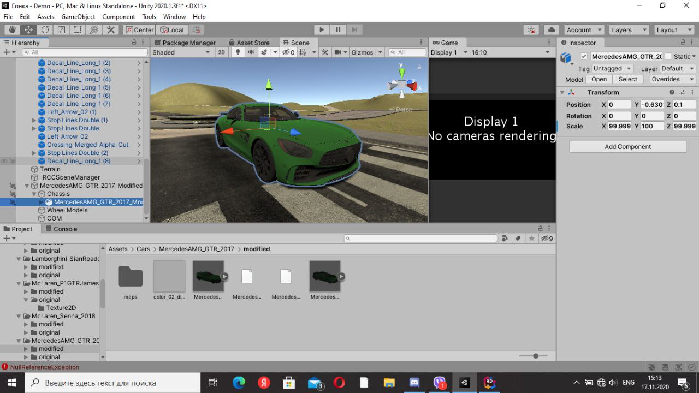Open component tools icon in Scene toolbar
This screenshot has width=699, height=393.
tap(325, 52)
